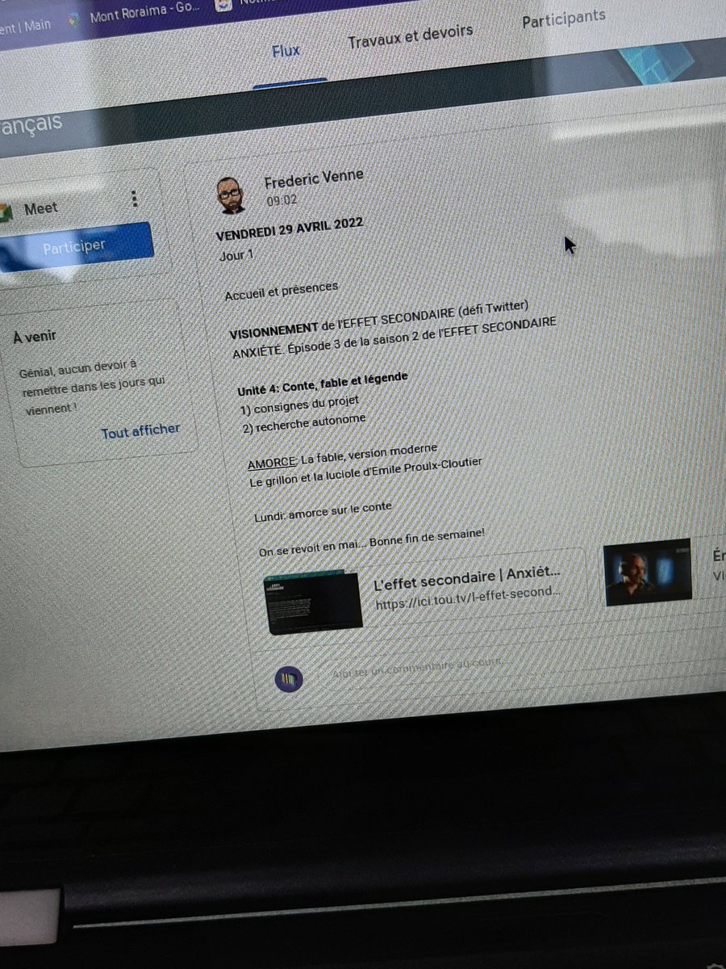Click the Le grillon et la luciole line
Screen dimensions: 726x969
point(365,472)
